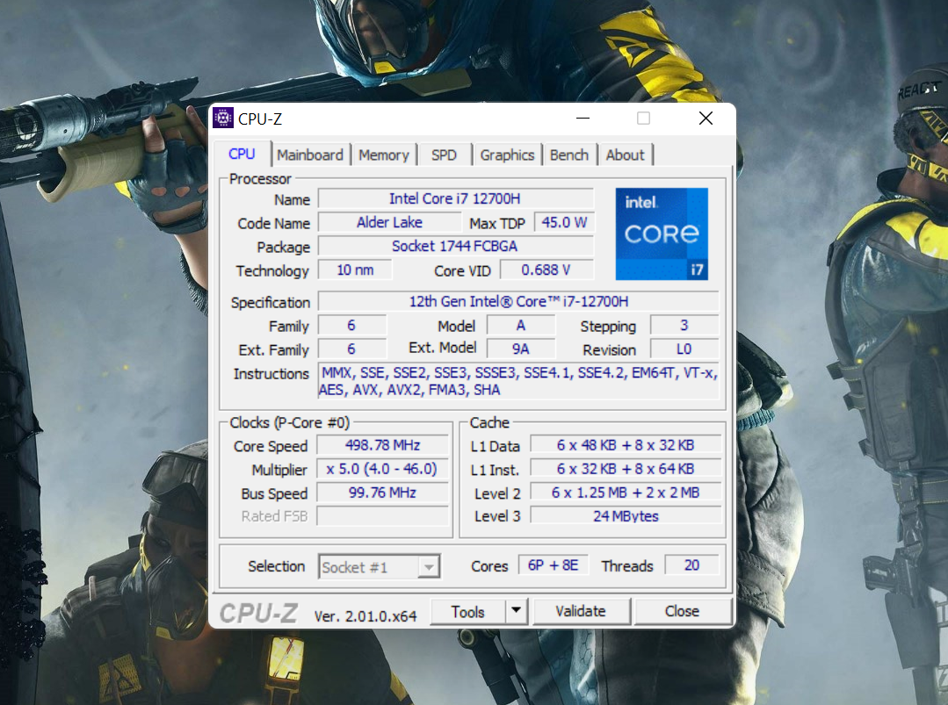Click the Tools button
This screenshot has width=948, height=705.
coord(467,611)
